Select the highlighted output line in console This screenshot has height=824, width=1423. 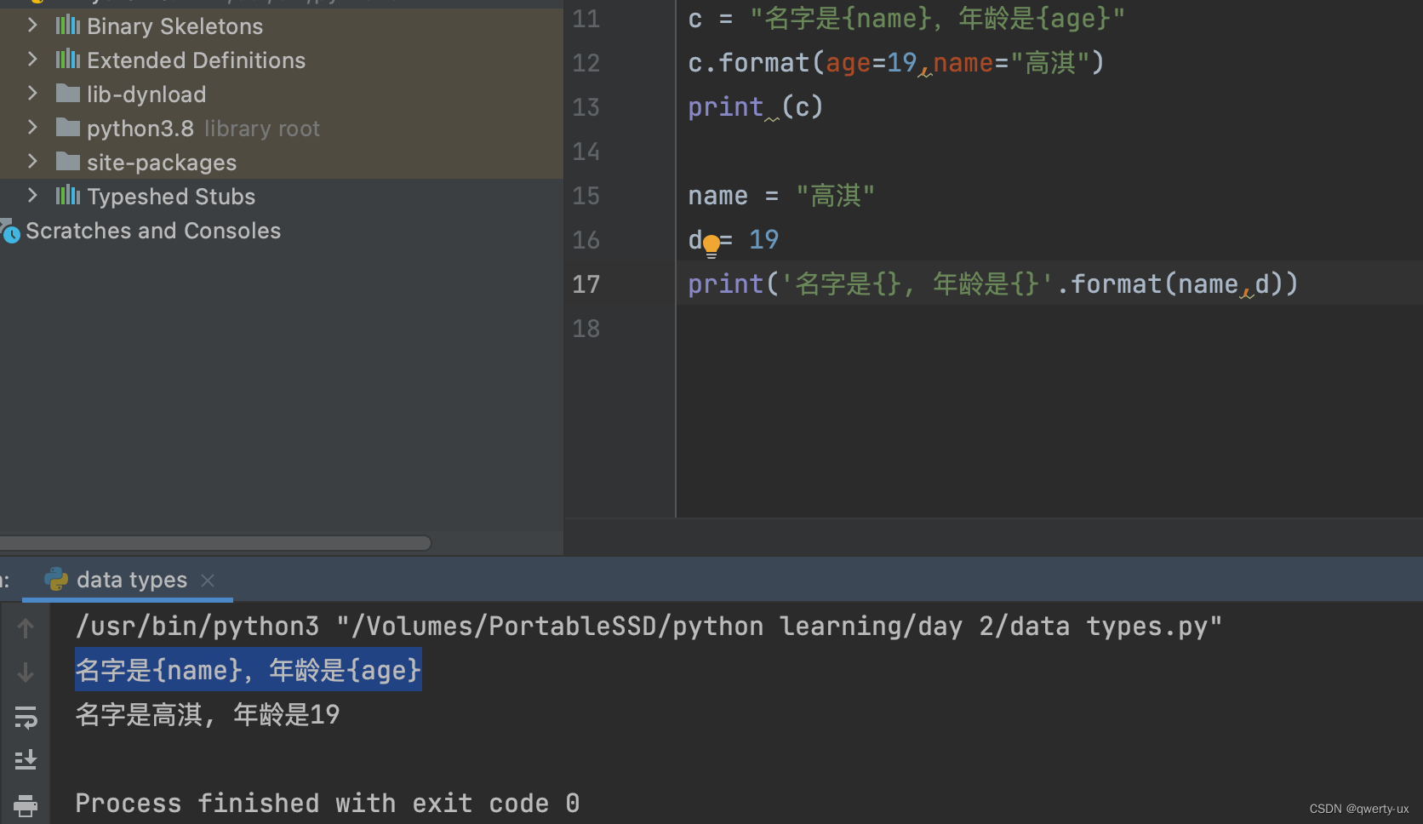[247, 670]
